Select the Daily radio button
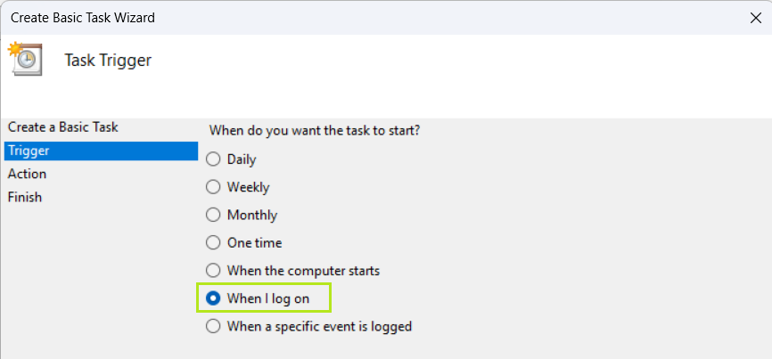Viewport: 772px width, 359px height. pyautogui.click(x=213, y=159)
